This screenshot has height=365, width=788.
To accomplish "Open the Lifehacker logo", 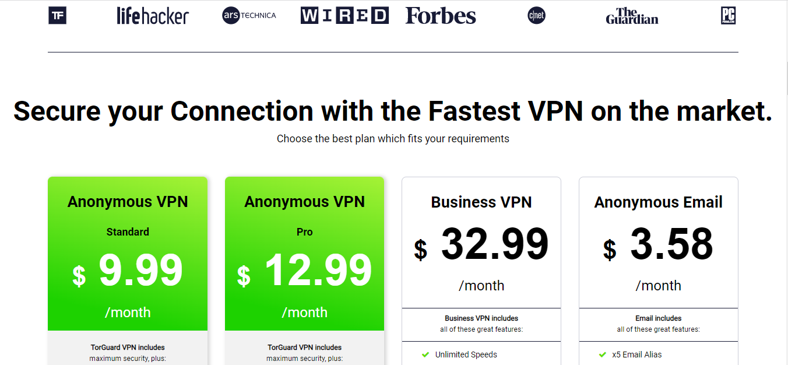I will tap(153, 16).
